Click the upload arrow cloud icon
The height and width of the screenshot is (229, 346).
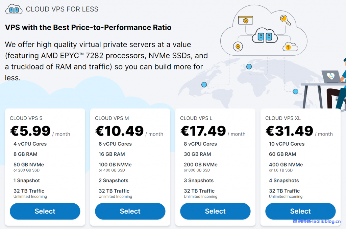pyautogui.click(x=290, y=47)
